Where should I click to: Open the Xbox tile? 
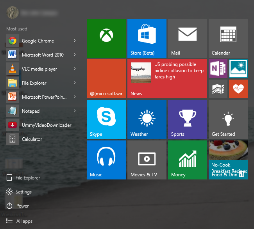tap(106, 38)
